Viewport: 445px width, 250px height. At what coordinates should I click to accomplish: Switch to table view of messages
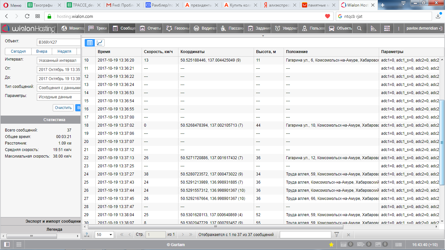pos(90,43)
